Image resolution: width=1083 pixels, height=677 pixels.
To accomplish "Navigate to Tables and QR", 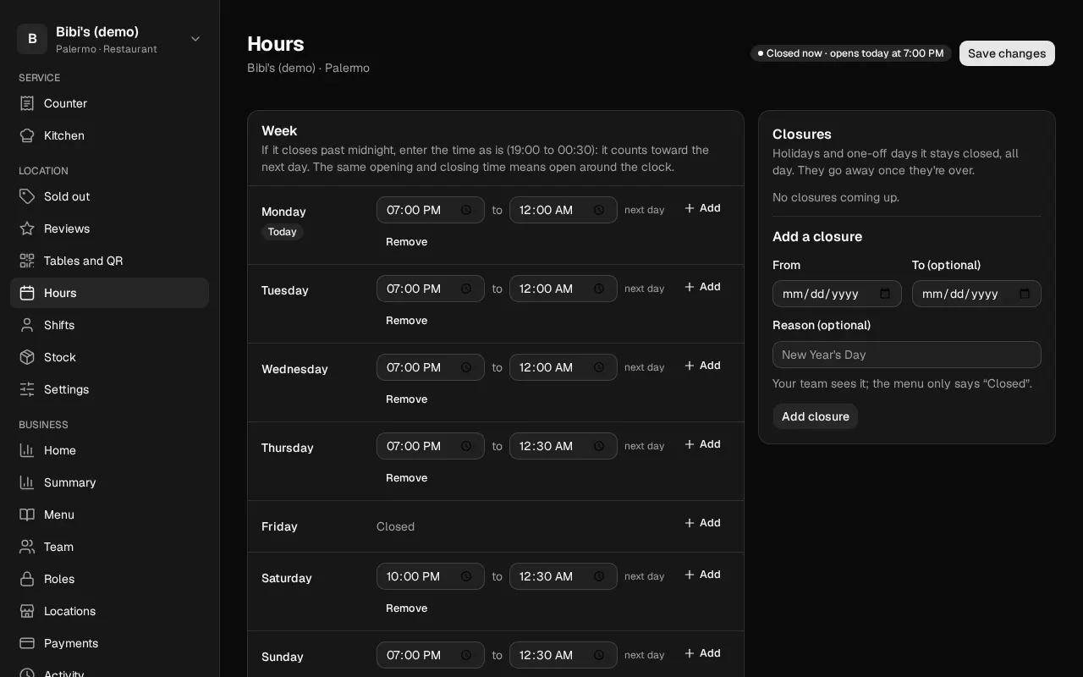I will (109, 261).
